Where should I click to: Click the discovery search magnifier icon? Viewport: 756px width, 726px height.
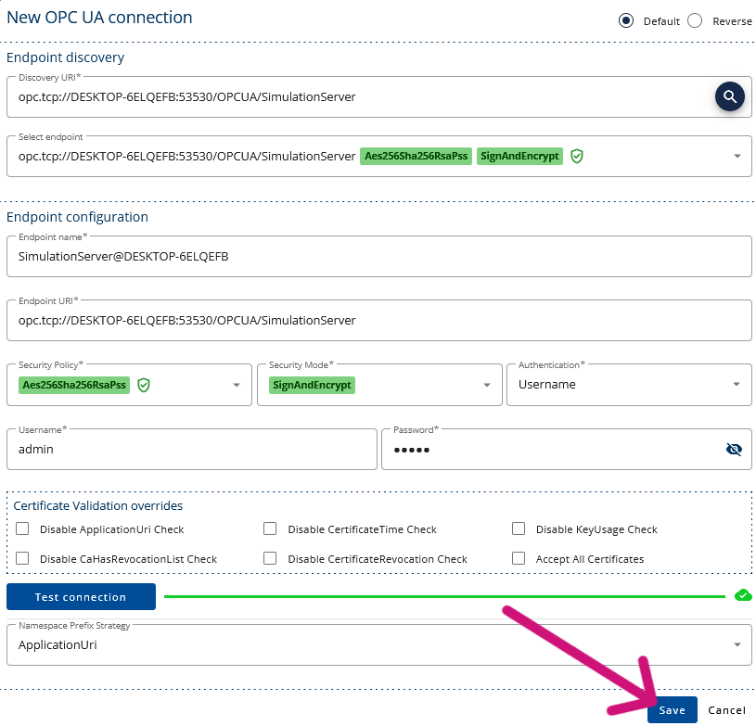[729, 97]
